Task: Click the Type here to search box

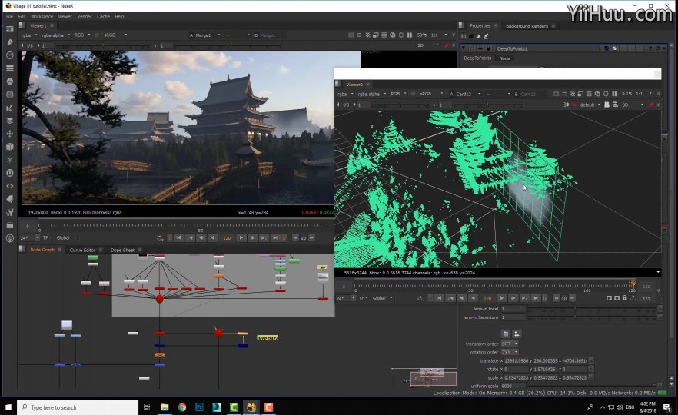Action: [78, 407]
